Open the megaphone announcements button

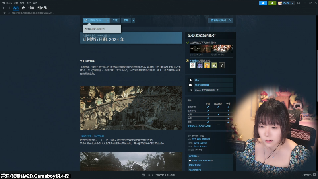pyautogui.click(x=263, y=3)
